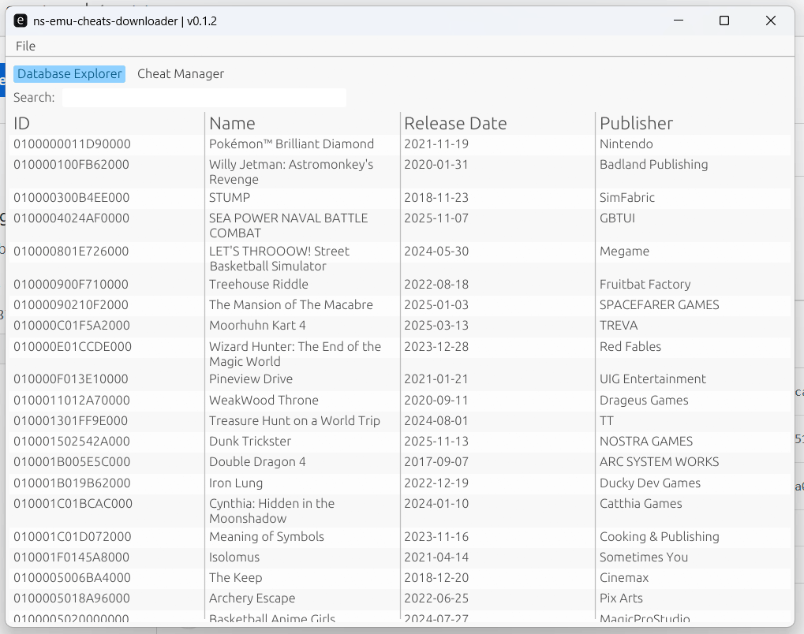
Task: Click release date 2017-09-07
Action: tap(436, 462)
